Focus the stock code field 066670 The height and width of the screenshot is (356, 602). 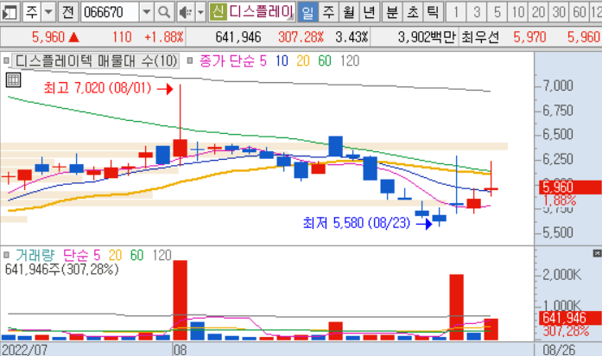coord(110,12)
